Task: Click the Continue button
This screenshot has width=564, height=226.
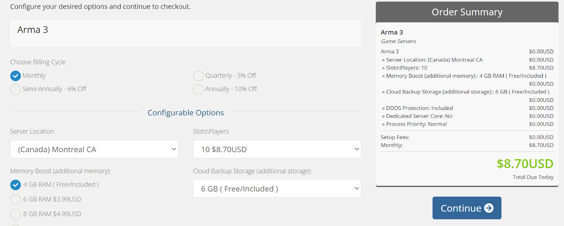Action: coord(467,208)
